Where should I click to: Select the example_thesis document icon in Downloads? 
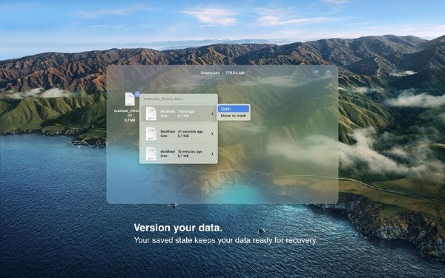coord(130,99)
